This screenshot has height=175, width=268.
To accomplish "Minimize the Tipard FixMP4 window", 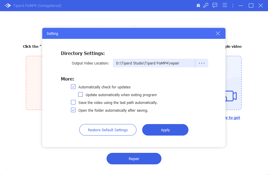I will 241,6.
